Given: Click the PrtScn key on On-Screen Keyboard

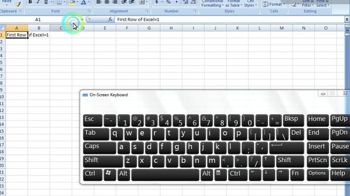Looking at the screenshot, I should [x=317, y=161].
